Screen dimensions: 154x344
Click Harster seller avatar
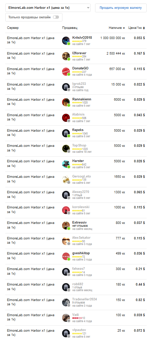coord(66,164)
